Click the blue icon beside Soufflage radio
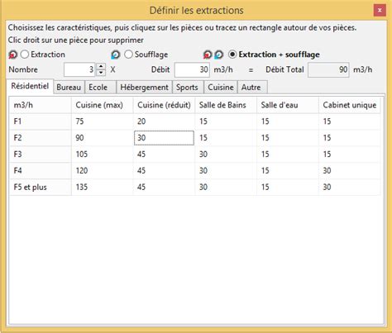This screenshot has width=392, height=333. pos(116,55)
